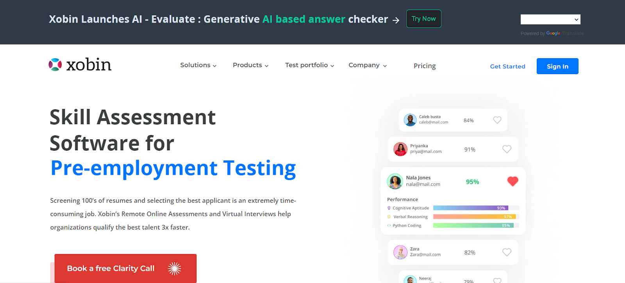Click the banner headline about AI-Evaluate

pyautogui.click(x=218, y=19)
